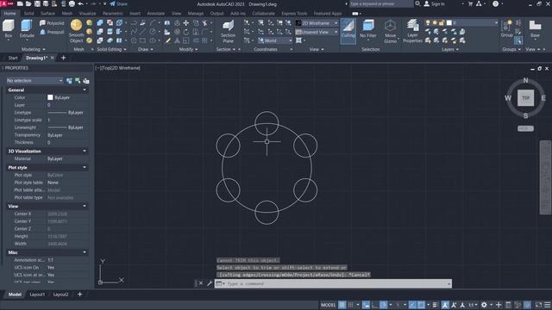The image size is (552, 310).
Task: Toggle layer lock padlock icon
Action: [x=442, y=23]
